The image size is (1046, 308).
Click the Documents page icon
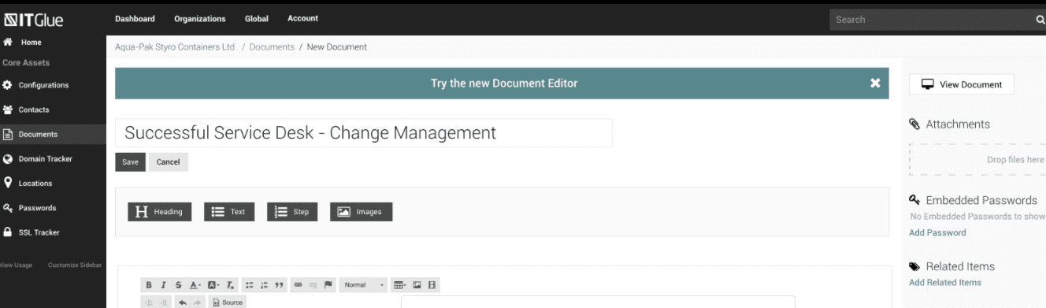tap(8, 134)
